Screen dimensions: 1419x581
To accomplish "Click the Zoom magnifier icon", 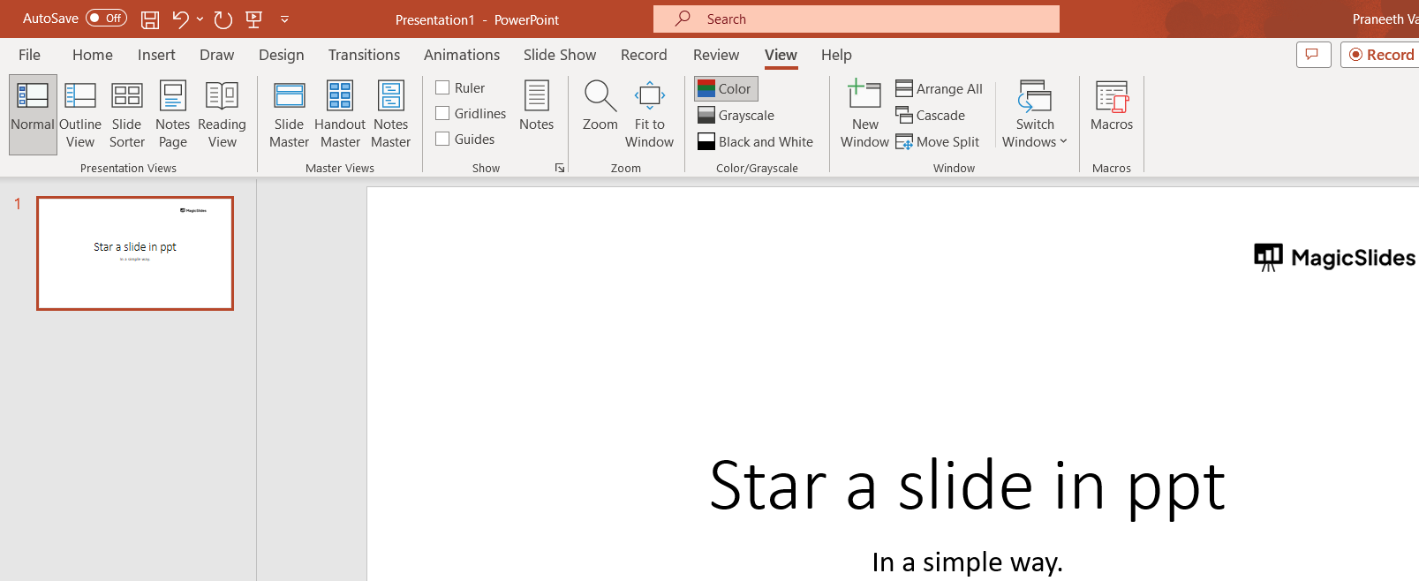I will [x=600, y=97].
